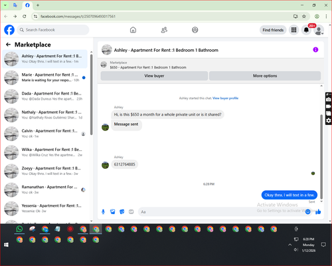
Task: Click the side camera screenshot icon
Action: 329,100
